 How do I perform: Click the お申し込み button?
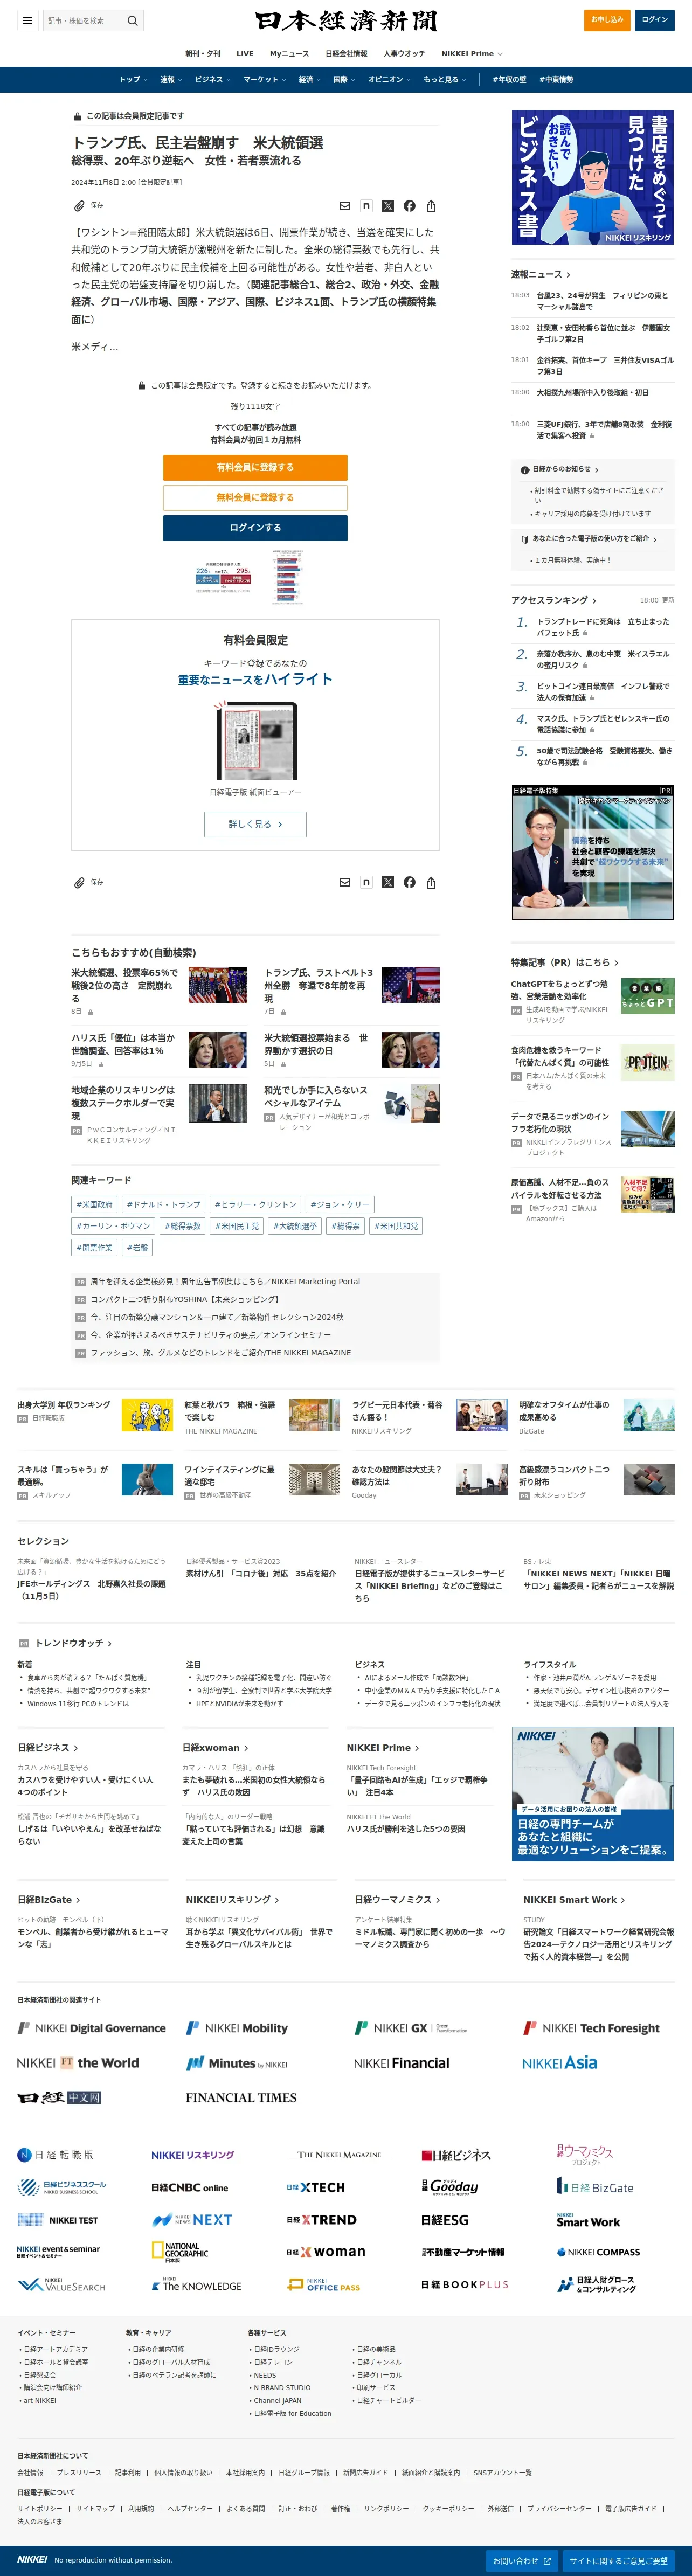[x=607, y=20]
